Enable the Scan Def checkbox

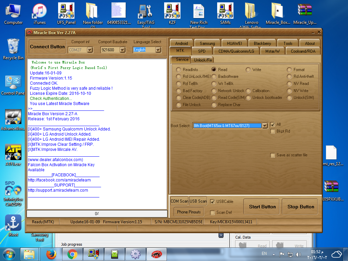(212, 212)
